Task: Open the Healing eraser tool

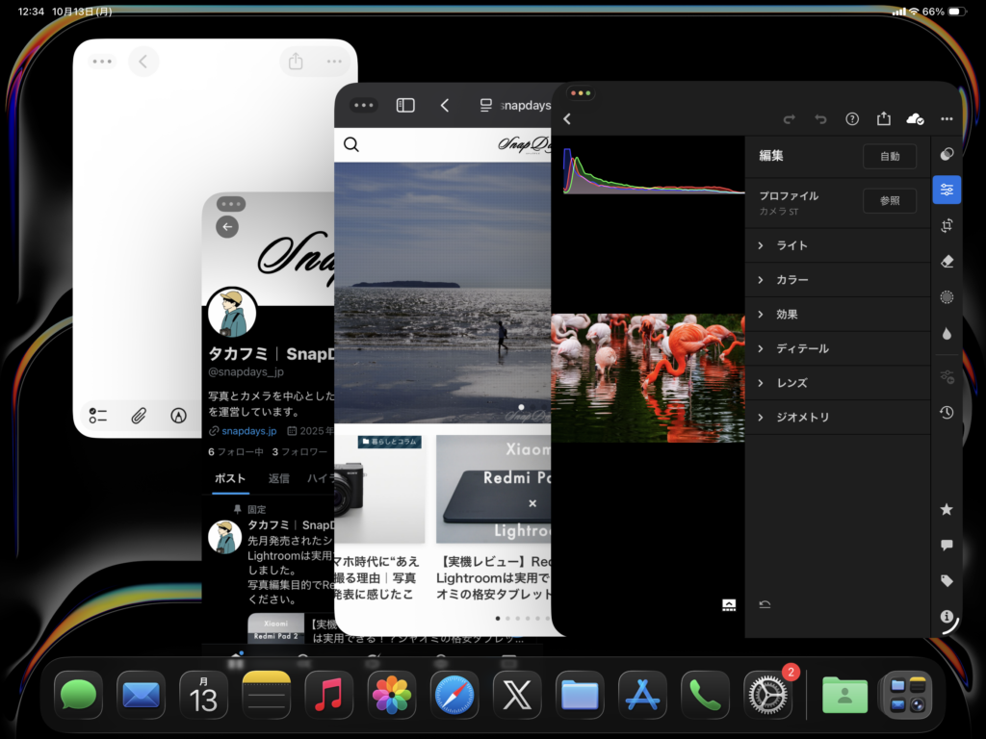Action: [947, 261]
